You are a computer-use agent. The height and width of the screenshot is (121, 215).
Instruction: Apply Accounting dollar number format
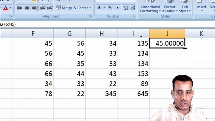tap(99, 8)
